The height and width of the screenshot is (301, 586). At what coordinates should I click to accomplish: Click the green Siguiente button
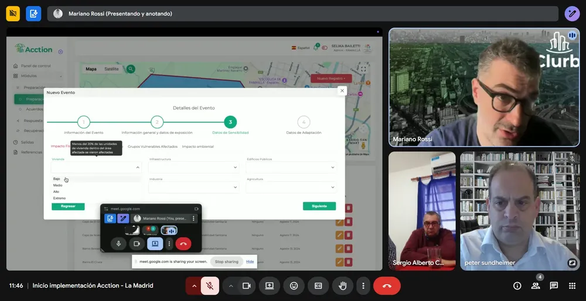click(x=319, y=206)
